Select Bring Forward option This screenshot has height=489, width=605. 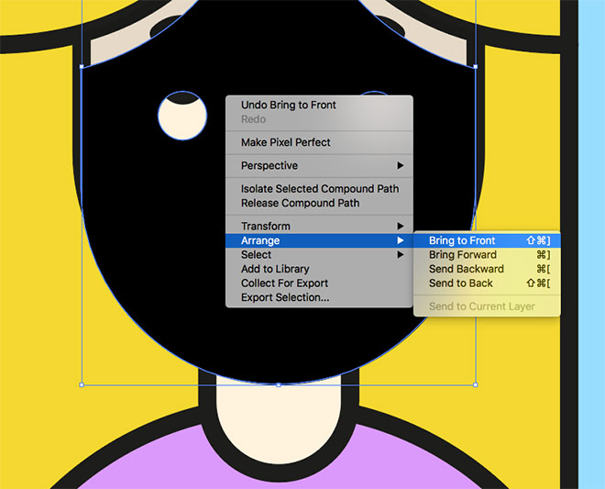pyautogui.click(x=487, y=255)
